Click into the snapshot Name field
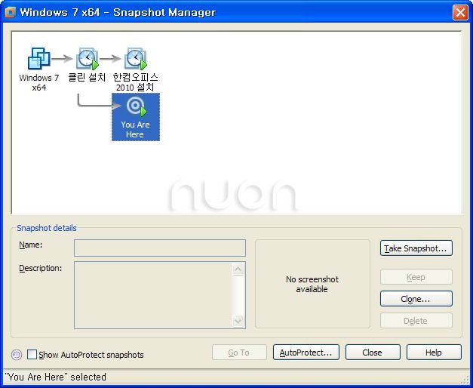 [x=160, y=248]
